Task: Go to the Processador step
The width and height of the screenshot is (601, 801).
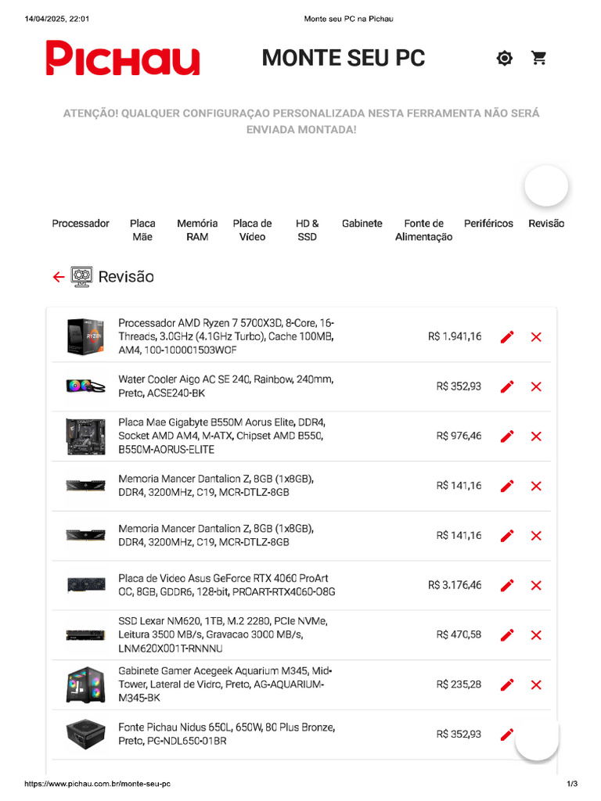Action: pyautogui.click(x=81, y=224)
